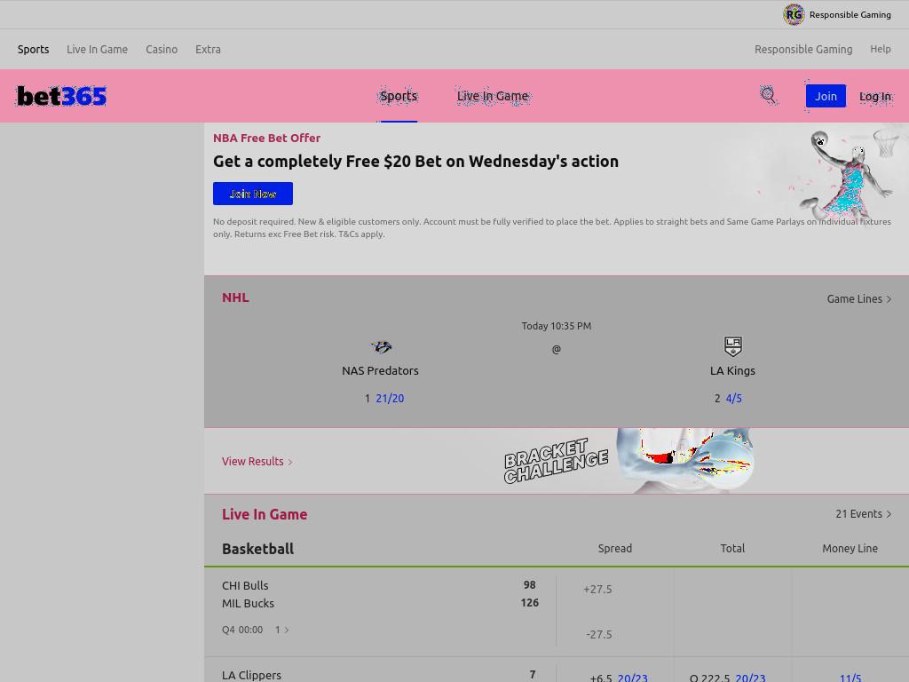909x682 pixels.
Task: Select the LA Clippers +6.5 spread odds
Action: pyautogui.click(x=618, y=678)
